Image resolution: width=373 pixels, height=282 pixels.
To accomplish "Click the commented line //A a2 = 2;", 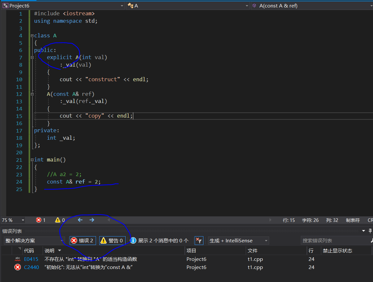I will point(64,174).
